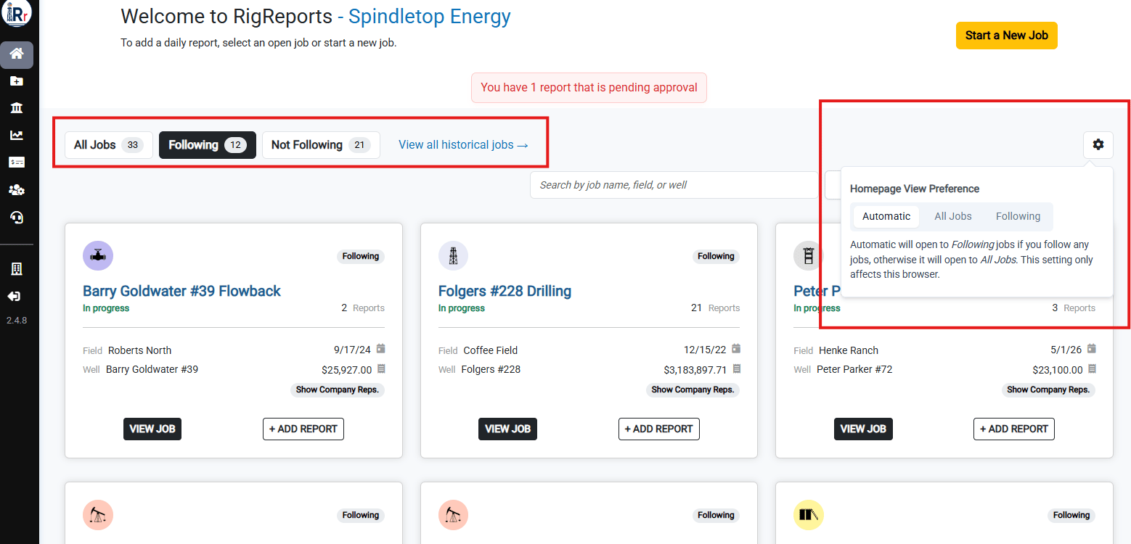Open the bank building sidebar icon
The height and width of the screenshot is (544, 1131).
[16, 108]
